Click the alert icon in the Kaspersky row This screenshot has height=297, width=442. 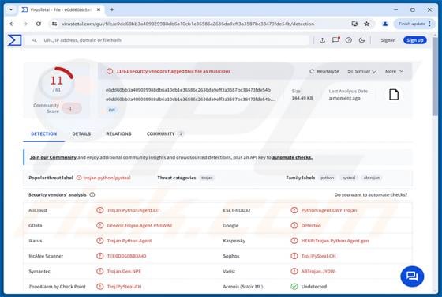(294, 241)
